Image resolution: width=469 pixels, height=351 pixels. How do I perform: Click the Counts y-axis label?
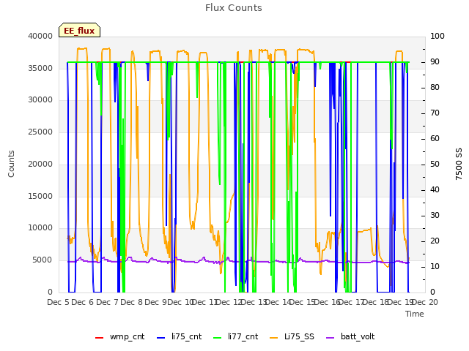point(11,164)
